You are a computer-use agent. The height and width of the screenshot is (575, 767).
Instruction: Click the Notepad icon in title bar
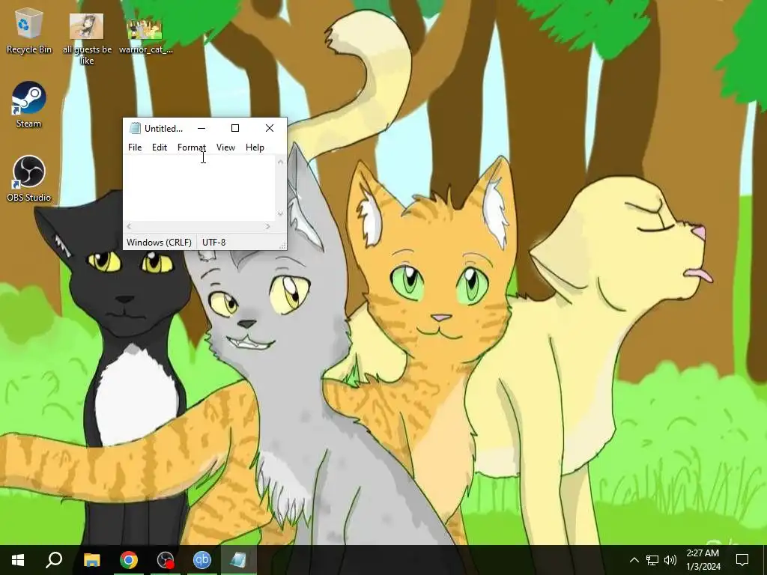135,128
